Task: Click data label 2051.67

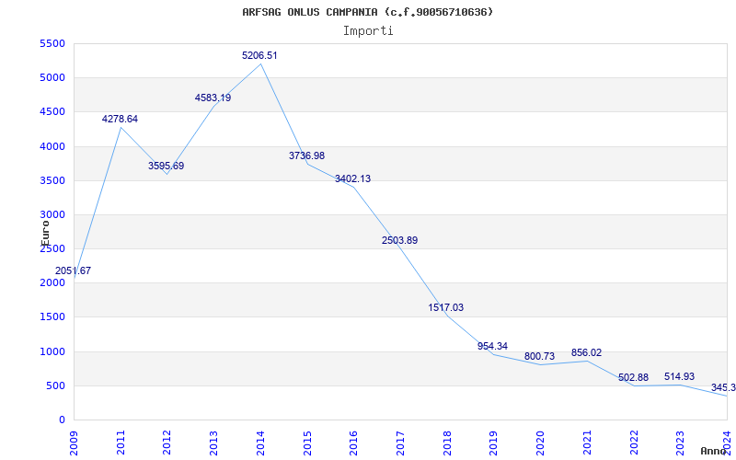Action: coord(74,270)
